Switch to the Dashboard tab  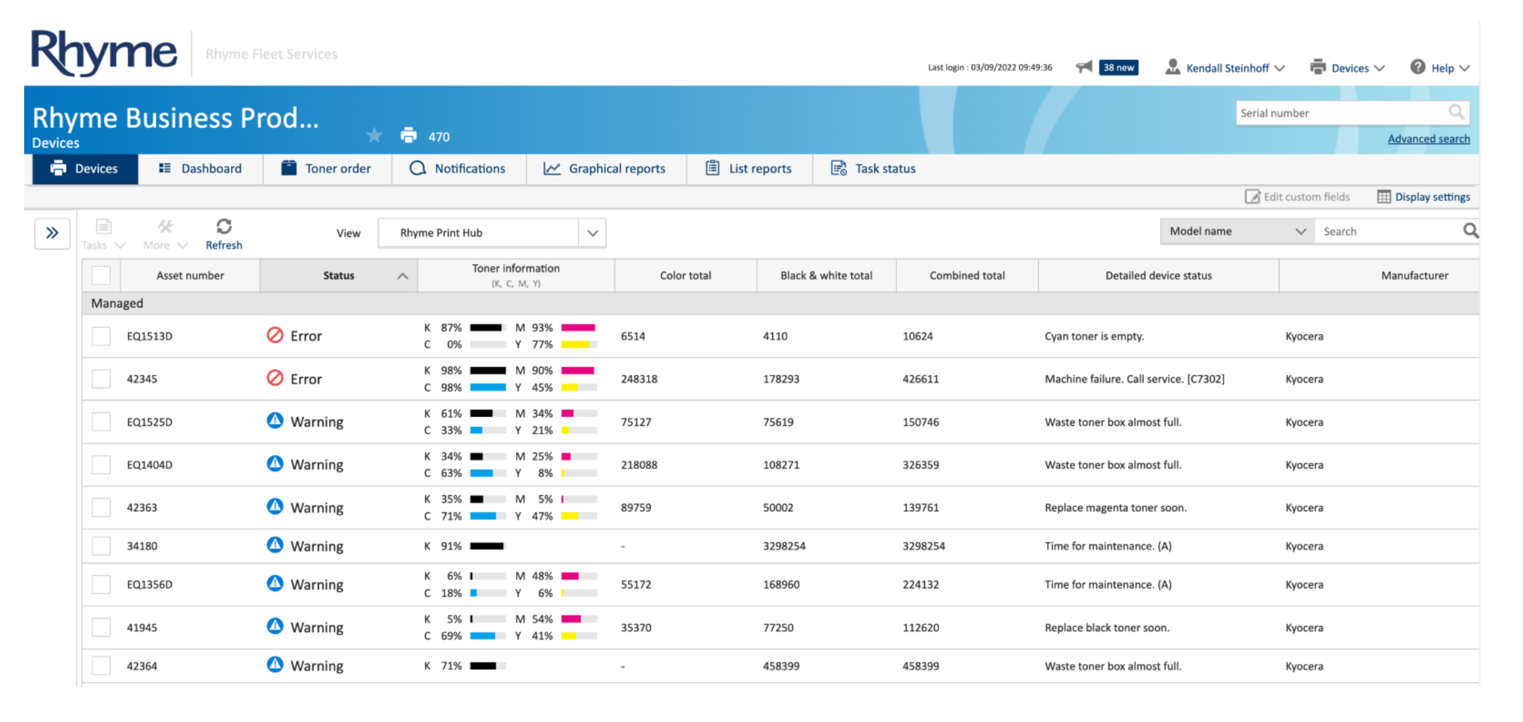pos(200,169)
